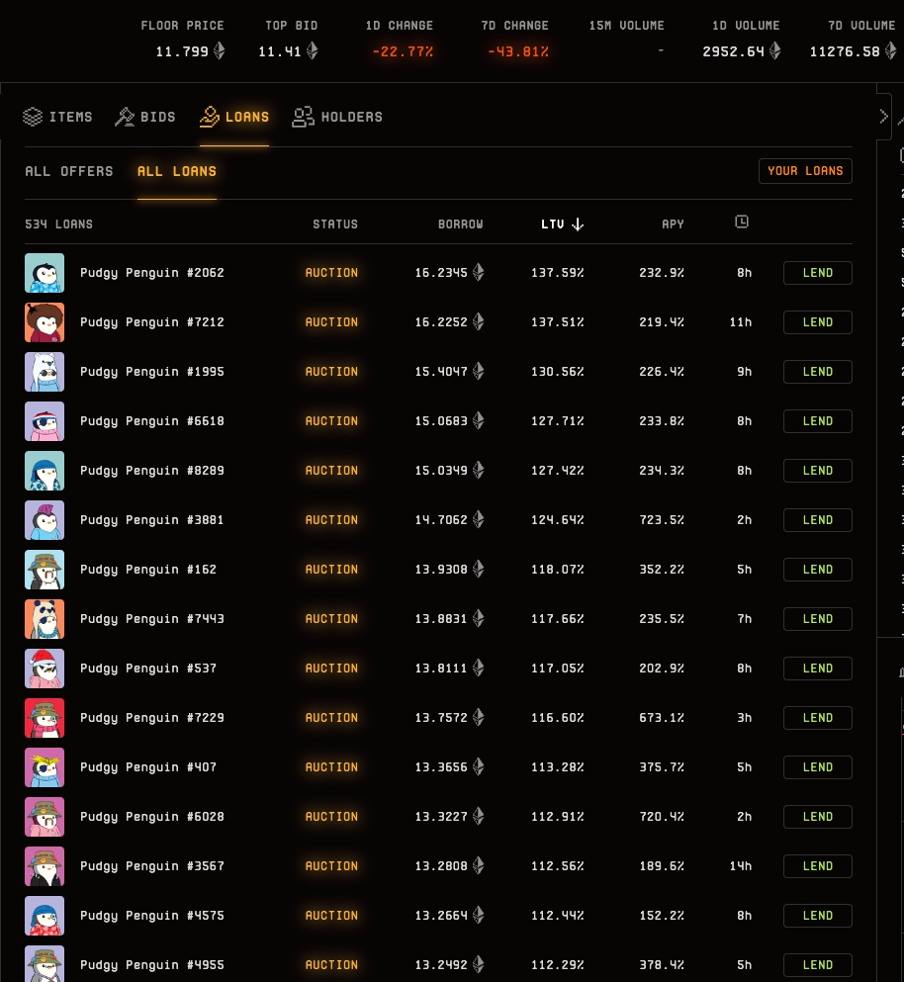The width and height of the screenshot is (904, 982).
Task: Lend on Pudgy Penguin #3881
Action: pyautogui.click(x=818, y=520)
